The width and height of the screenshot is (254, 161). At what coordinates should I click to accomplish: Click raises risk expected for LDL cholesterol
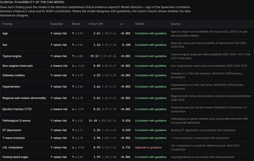(x=59, y=148)
